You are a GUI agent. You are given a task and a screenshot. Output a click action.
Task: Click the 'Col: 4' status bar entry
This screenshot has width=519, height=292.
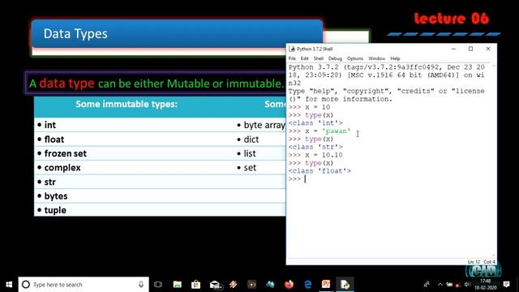click(x=488, y=261)
